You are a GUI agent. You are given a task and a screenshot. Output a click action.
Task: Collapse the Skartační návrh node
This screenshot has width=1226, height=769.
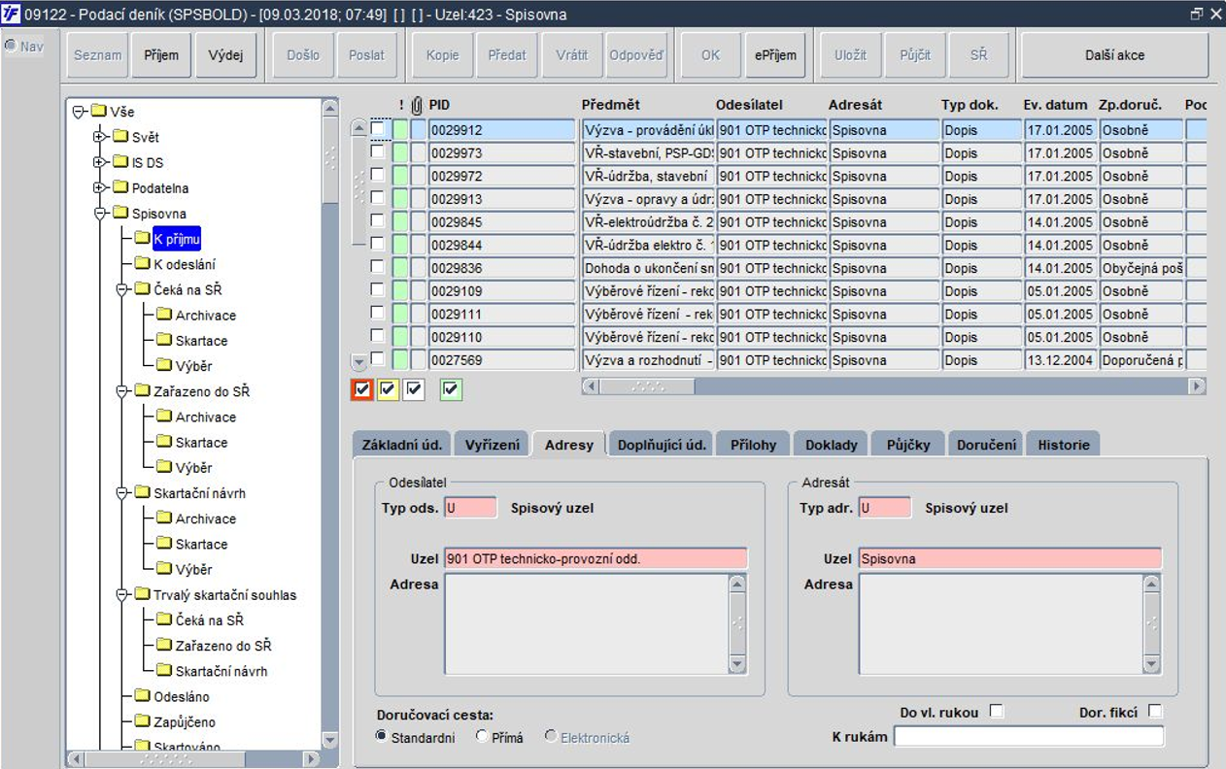tap(121, 493)
